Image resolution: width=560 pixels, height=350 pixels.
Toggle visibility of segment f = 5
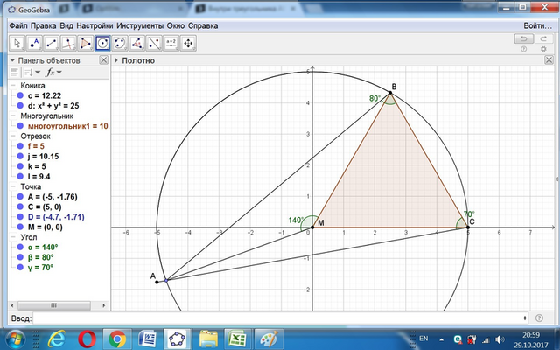click(20, 146)
